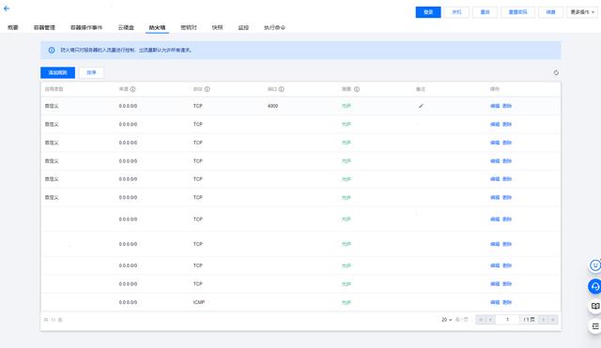
Task: Select the port value 4000
Action: click(x=272, y=106)
